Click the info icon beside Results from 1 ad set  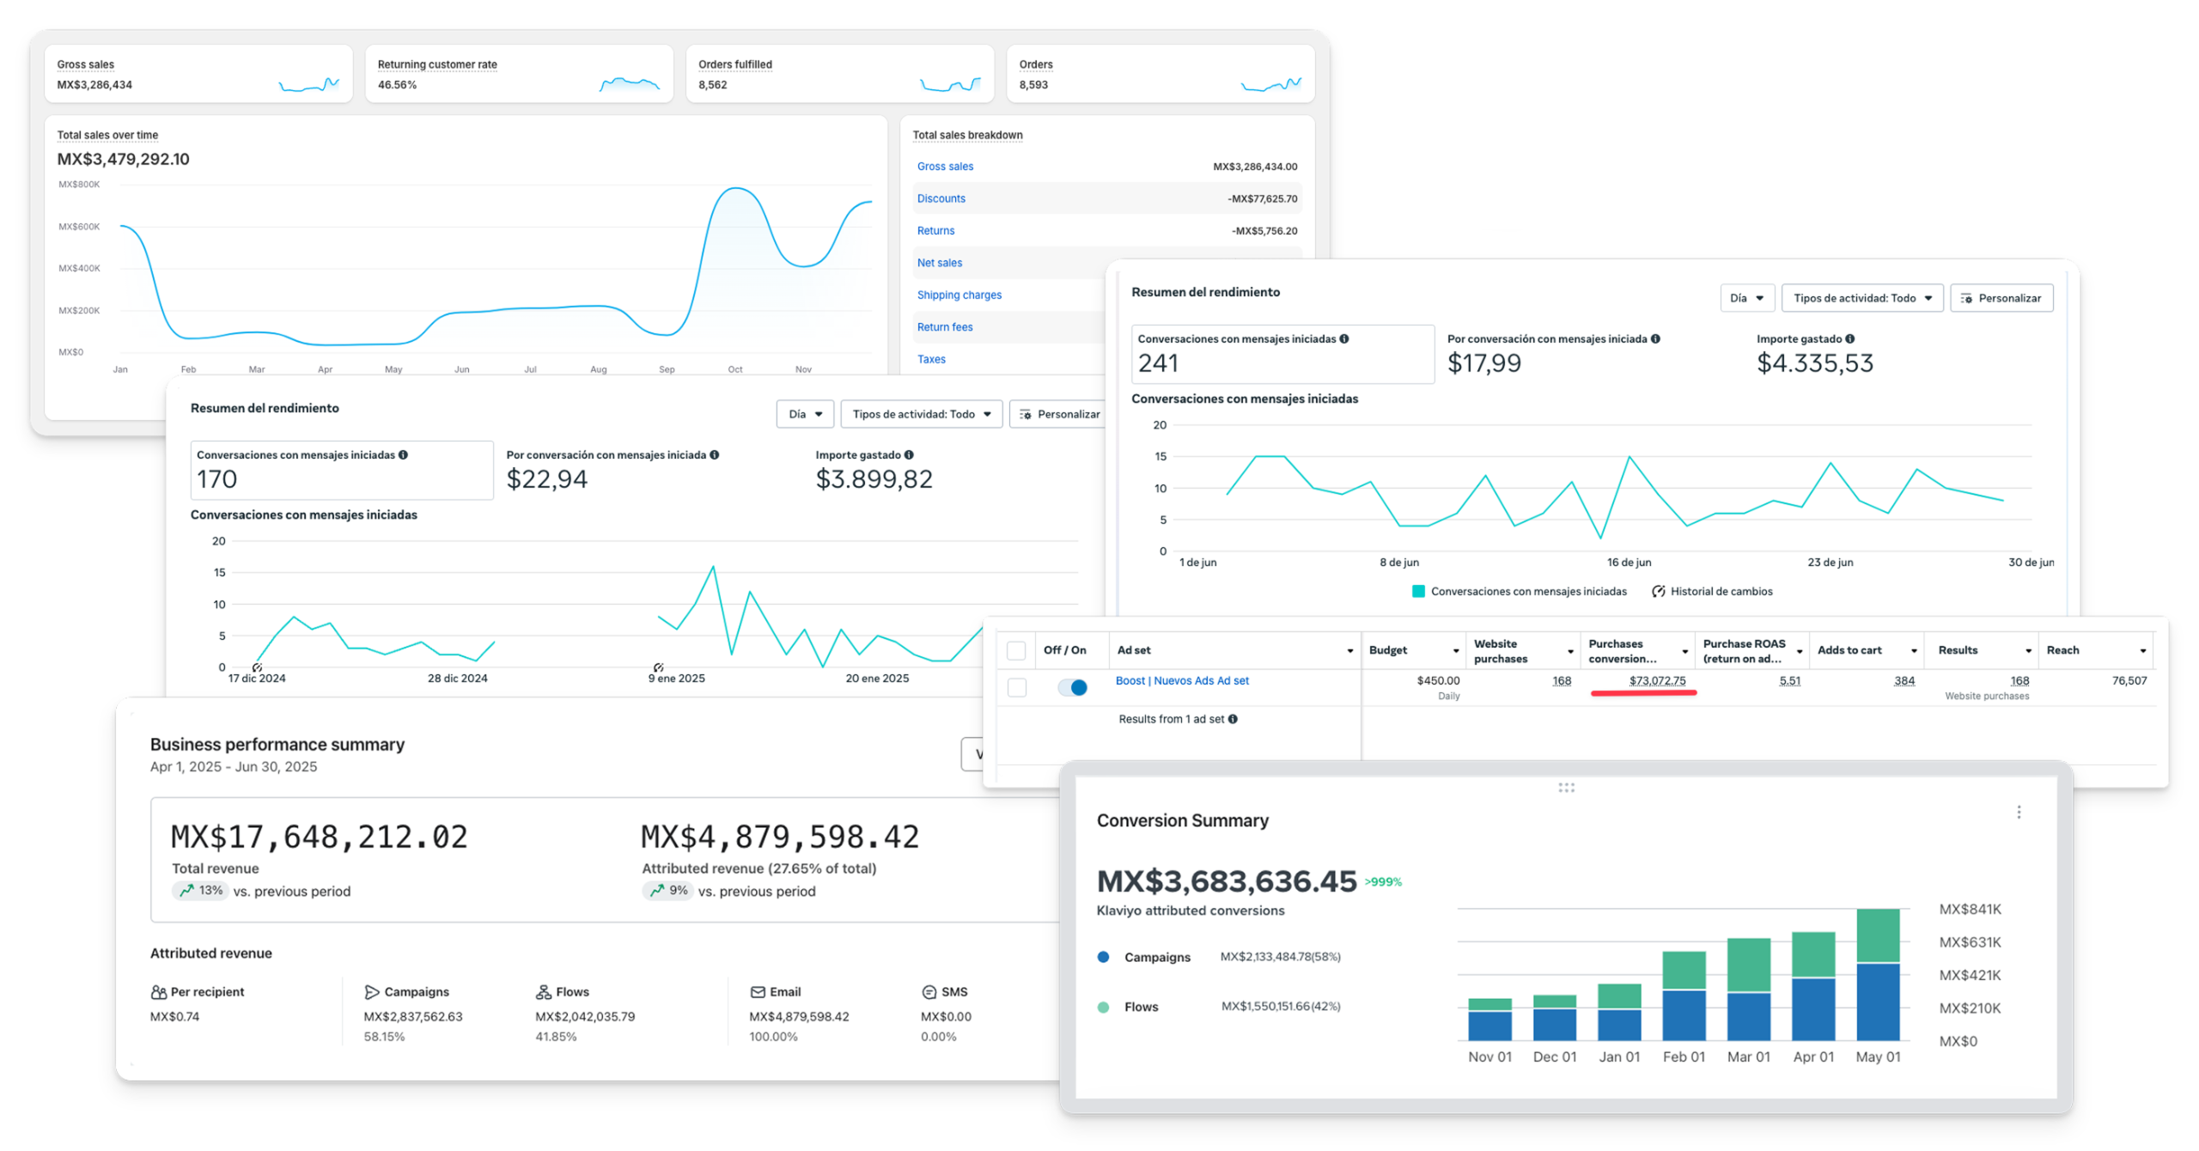point(1234,720)
